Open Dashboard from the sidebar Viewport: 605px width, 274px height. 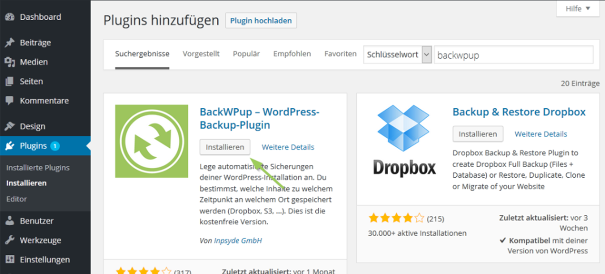pos(10,17)
